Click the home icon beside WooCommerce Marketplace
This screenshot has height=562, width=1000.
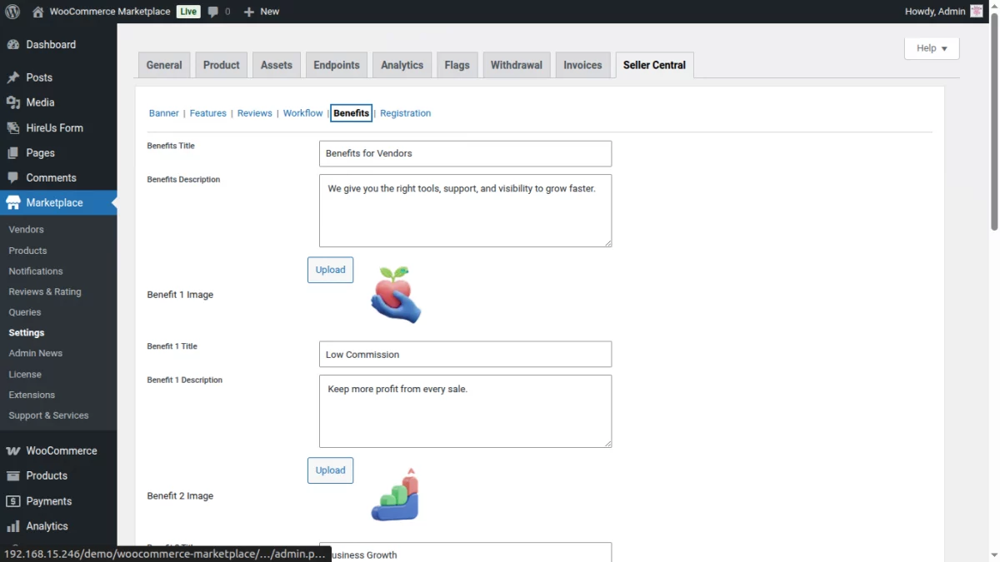[x=38, y=12]
